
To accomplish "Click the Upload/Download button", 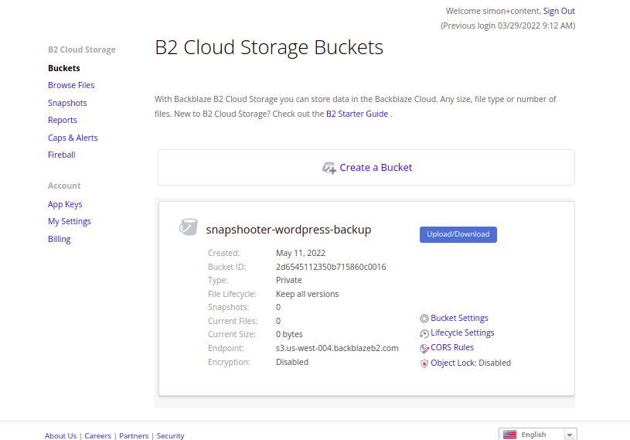I will pyautogui.click(x=458, y=234).
